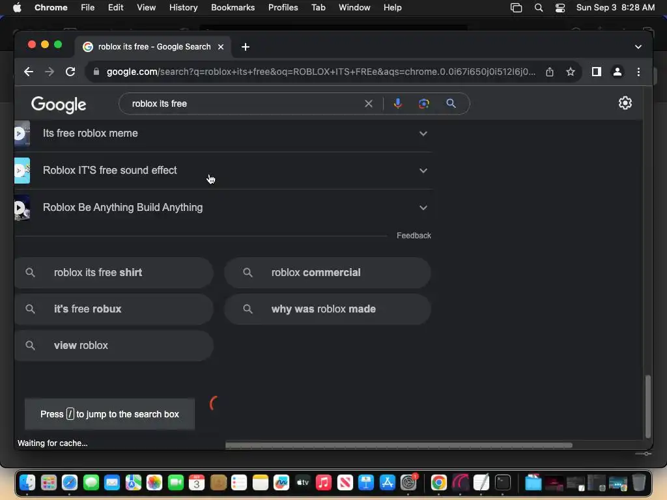This screenshot has height=500, width=667.
Task: Open the File menu
Action: [88, 7]
